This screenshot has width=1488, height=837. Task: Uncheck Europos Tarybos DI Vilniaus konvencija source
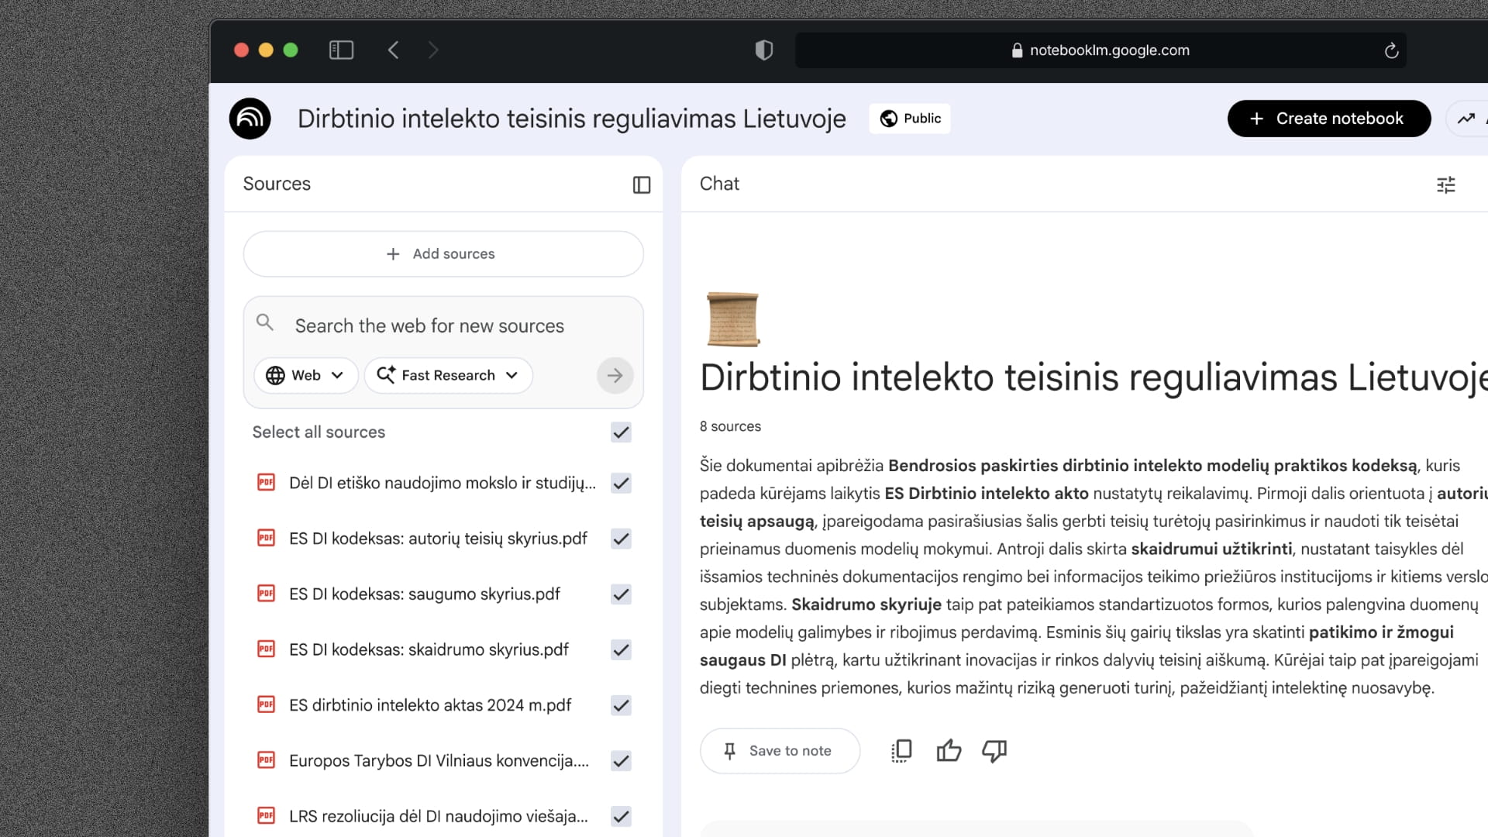point(621,761)
